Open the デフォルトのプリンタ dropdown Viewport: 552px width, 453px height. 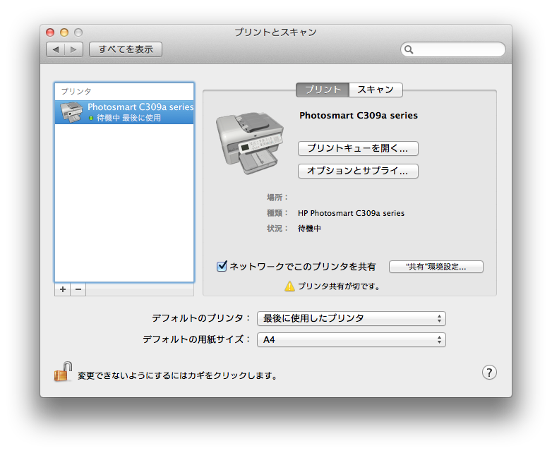352,318
